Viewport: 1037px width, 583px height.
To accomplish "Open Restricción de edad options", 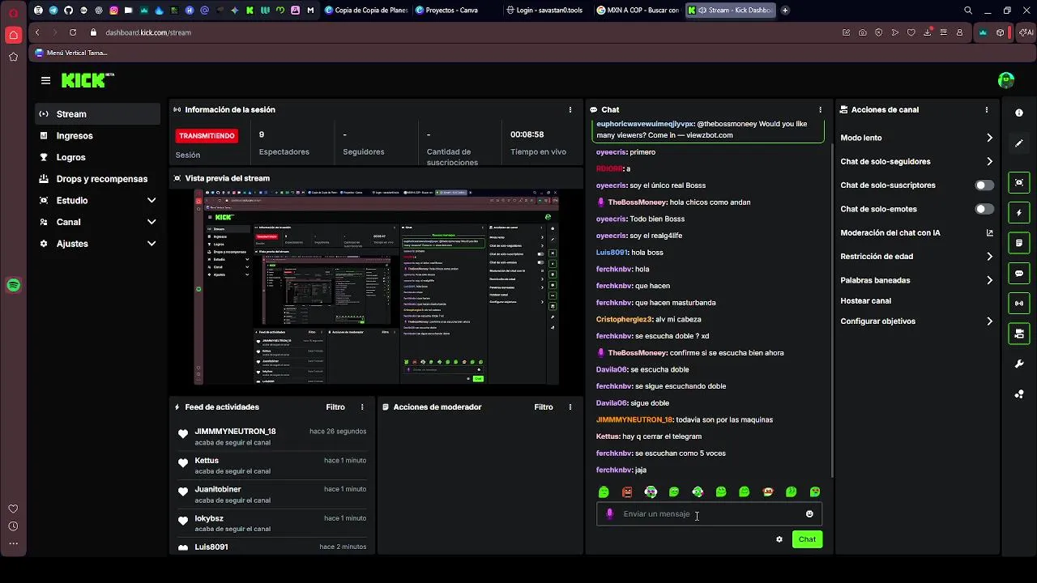I will pos(916,257).
